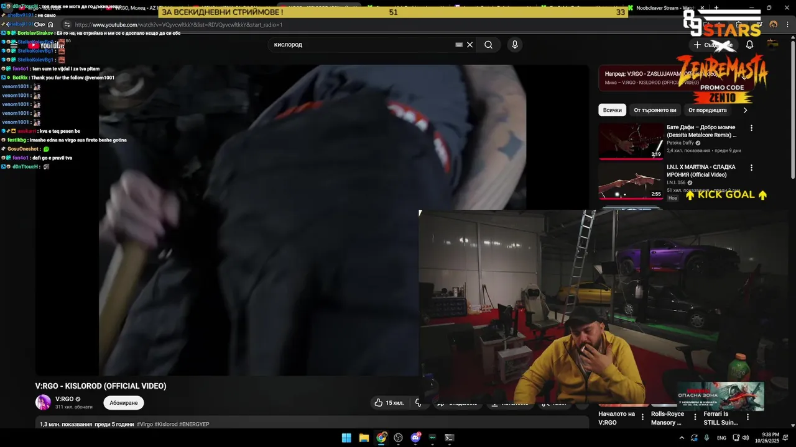Image resolution: width=796 pixels, height=447 pixels.
Task: Open the Create (Създаване) button
Action: click(x=713, y=45)
